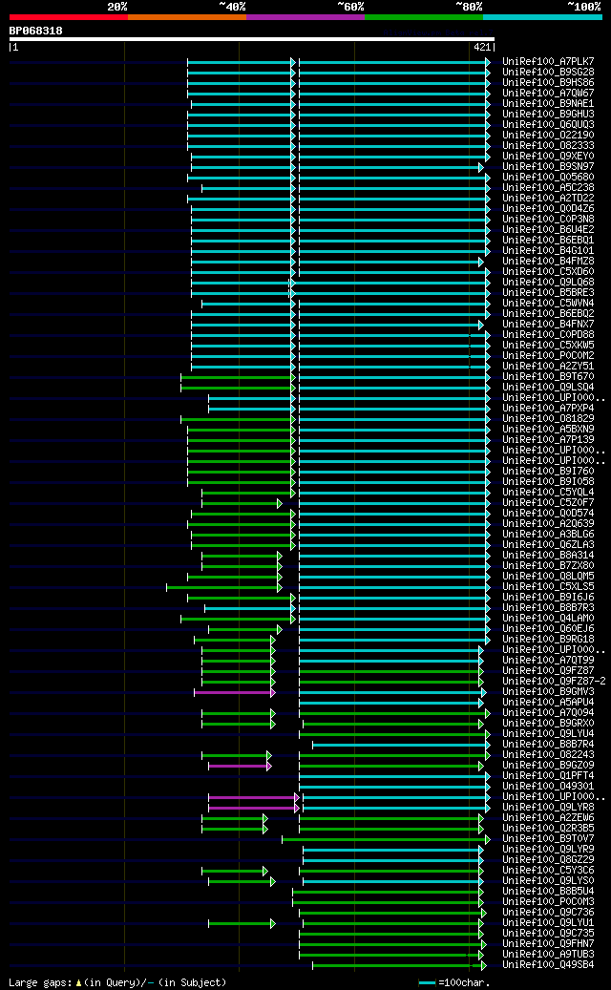Click the query end position 421

[x=482, y=47]
